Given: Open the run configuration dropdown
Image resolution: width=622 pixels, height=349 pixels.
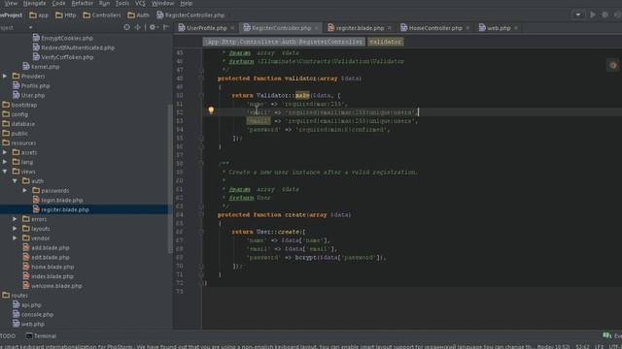Looking at the screenshot, I should 578,15.
